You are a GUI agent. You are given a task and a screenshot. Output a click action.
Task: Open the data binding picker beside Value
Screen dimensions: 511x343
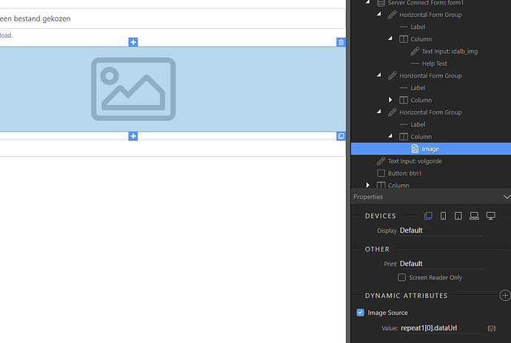pyautogui.click(x=492, y=328)
